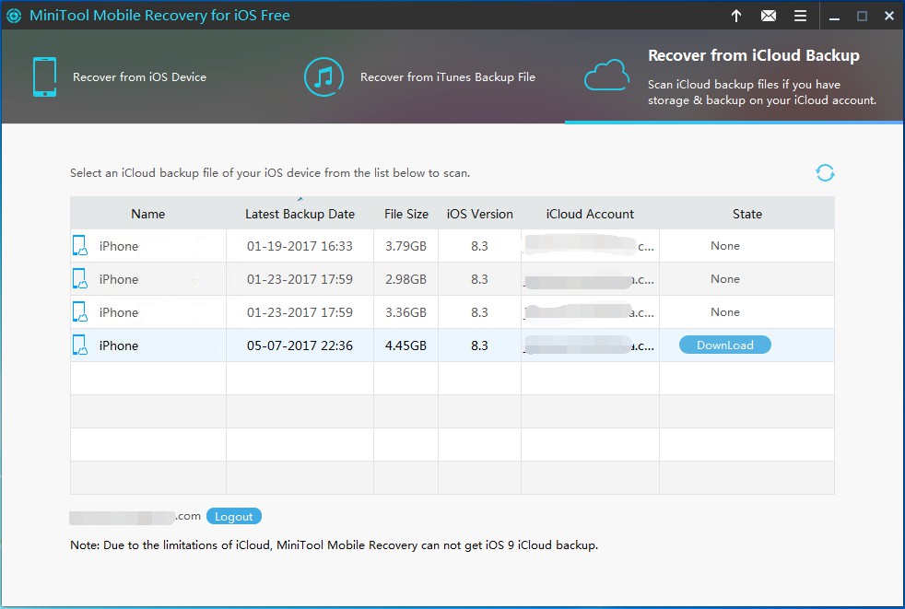905x609 pixels.
Task: Click blurred iCloud account in 4.45GB row
Action: (x=589, y=345)
